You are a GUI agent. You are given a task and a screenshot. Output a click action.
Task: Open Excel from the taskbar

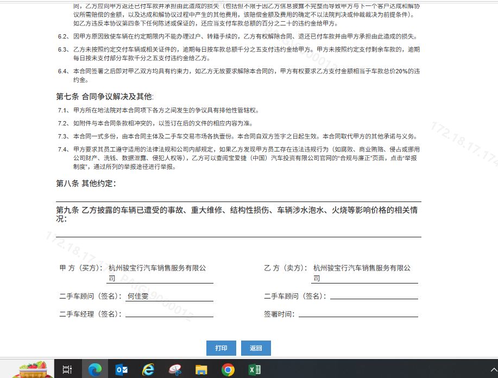click(x=255, y=369)
